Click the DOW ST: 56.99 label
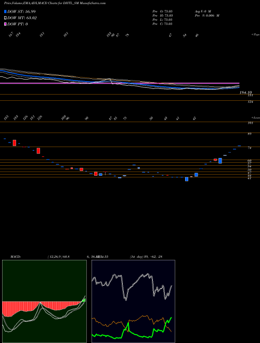This screenshot has width=260, height=343. pos(21,11)
